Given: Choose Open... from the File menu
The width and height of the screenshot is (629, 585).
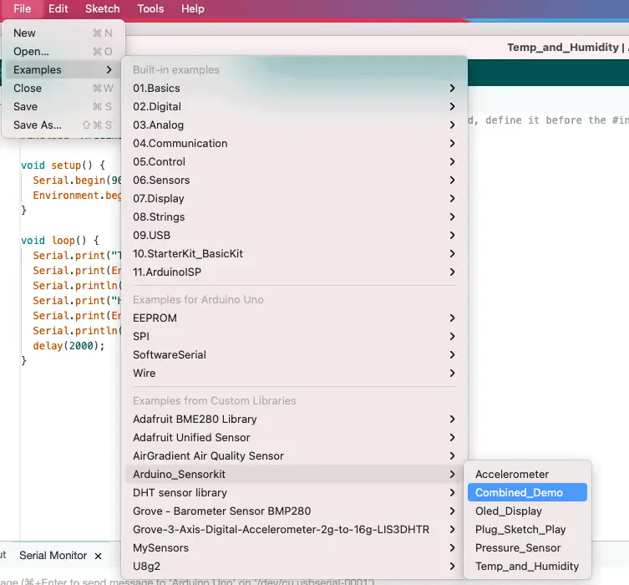Looking at the screenshot, I should (x=31, y=51).
